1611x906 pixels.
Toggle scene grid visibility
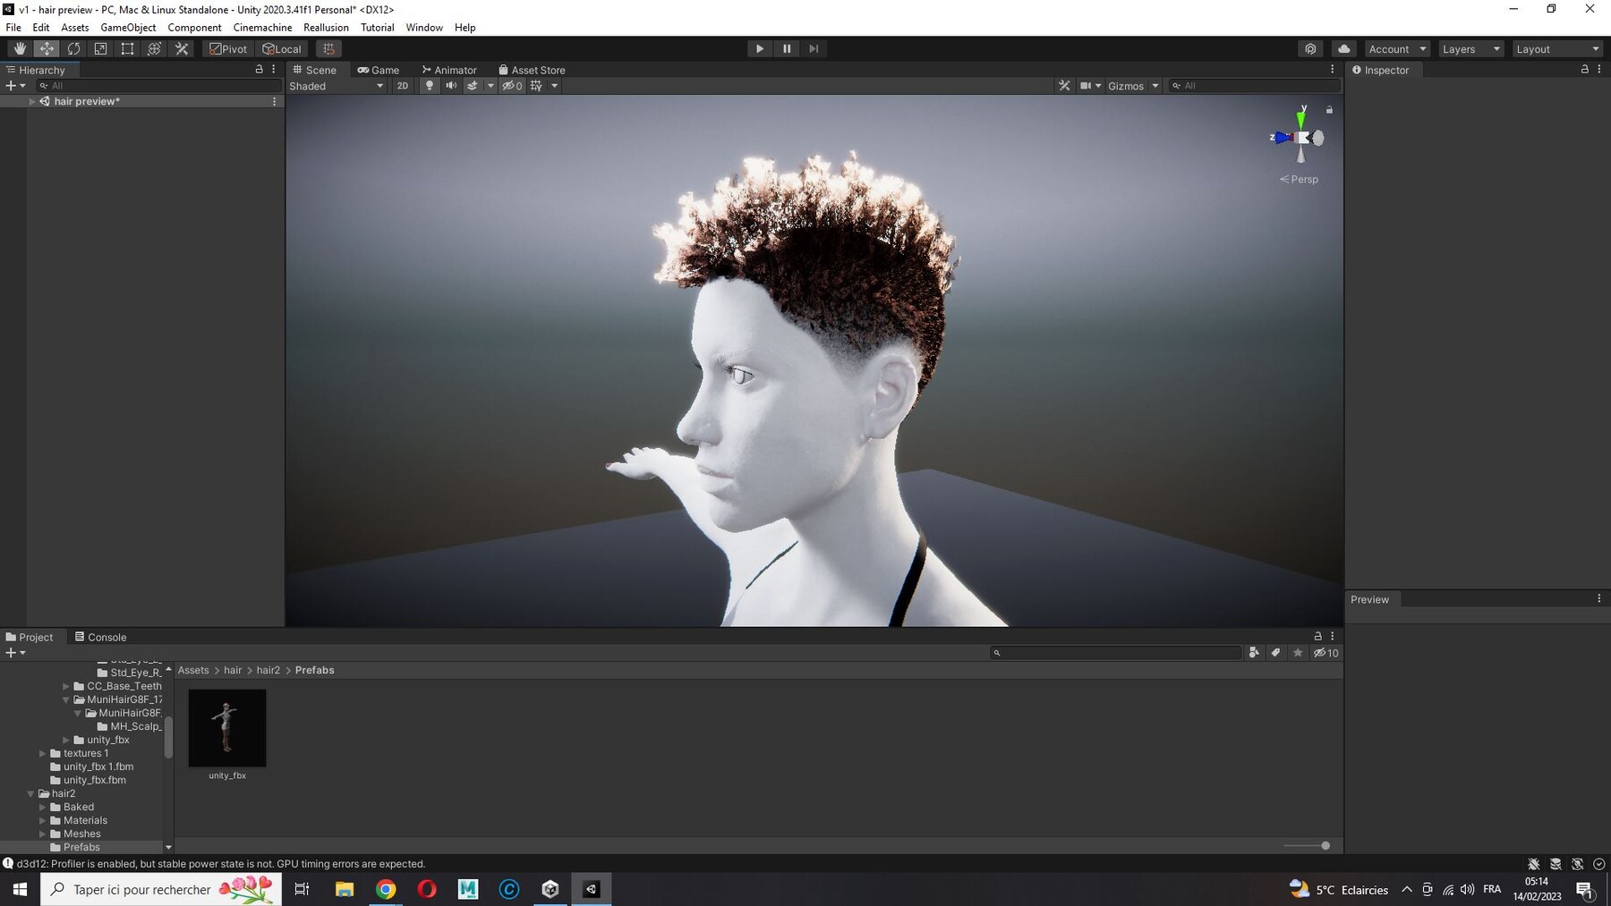[536, 86]
